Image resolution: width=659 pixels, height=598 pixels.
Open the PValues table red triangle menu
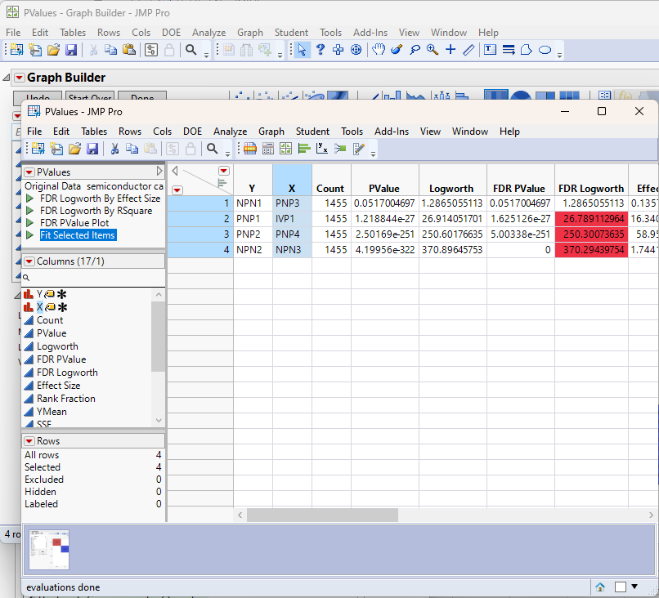pyautogui.click(x=29, y=172)
